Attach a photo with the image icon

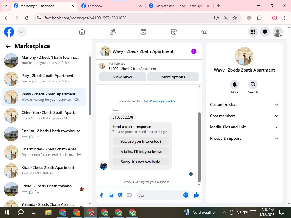pyautogui.click(x=111, y=195)
